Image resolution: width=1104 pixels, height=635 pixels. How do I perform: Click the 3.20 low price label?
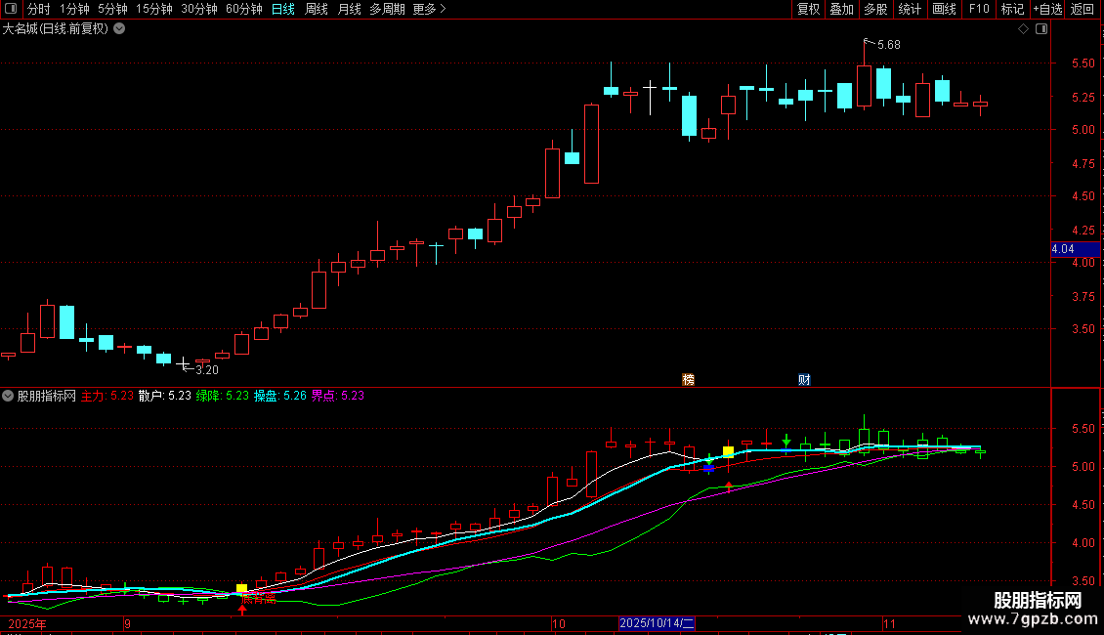point(207,369)
